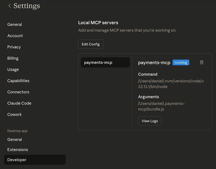216x169 pixels.
Task: Select payments-mcp in the server list
Action: 105,63
